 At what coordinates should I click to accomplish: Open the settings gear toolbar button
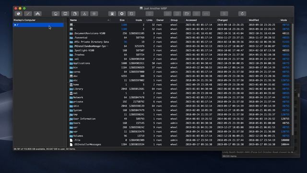tap(122, 13)
